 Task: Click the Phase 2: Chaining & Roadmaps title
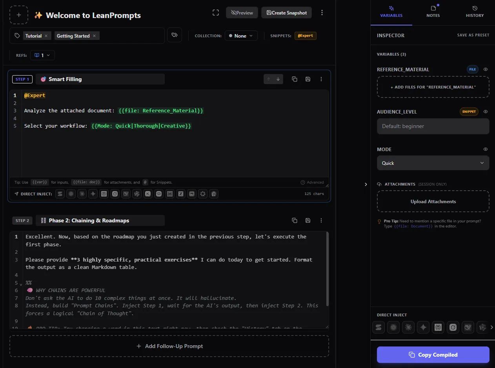(x=100, y=220)
